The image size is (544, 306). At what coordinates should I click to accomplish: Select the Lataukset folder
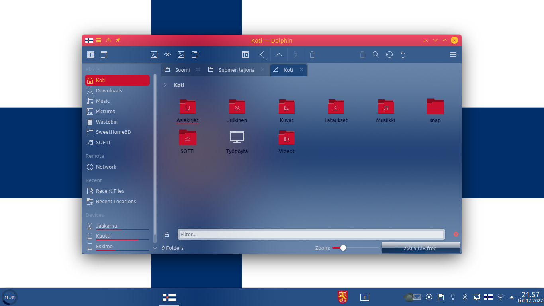[336, 111]
